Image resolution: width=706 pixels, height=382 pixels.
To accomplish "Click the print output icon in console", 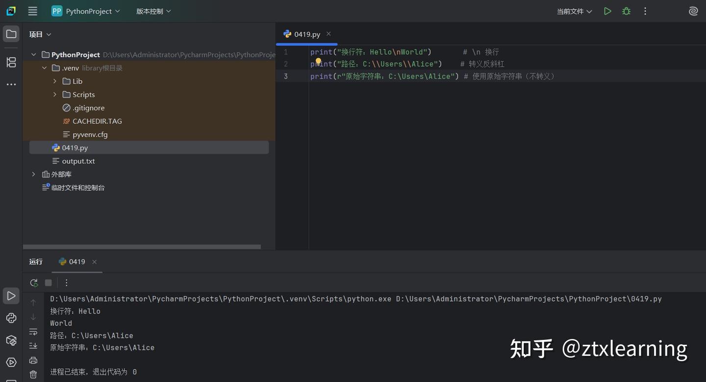I will [33, 360].
